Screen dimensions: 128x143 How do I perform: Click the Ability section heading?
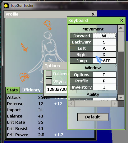93,95
